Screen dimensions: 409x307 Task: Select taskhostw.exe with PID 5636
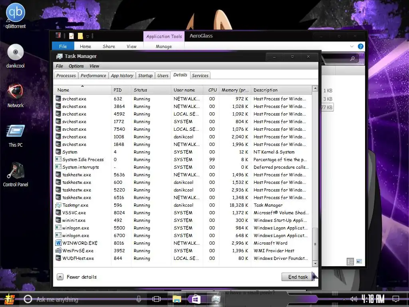coord(183,175)
